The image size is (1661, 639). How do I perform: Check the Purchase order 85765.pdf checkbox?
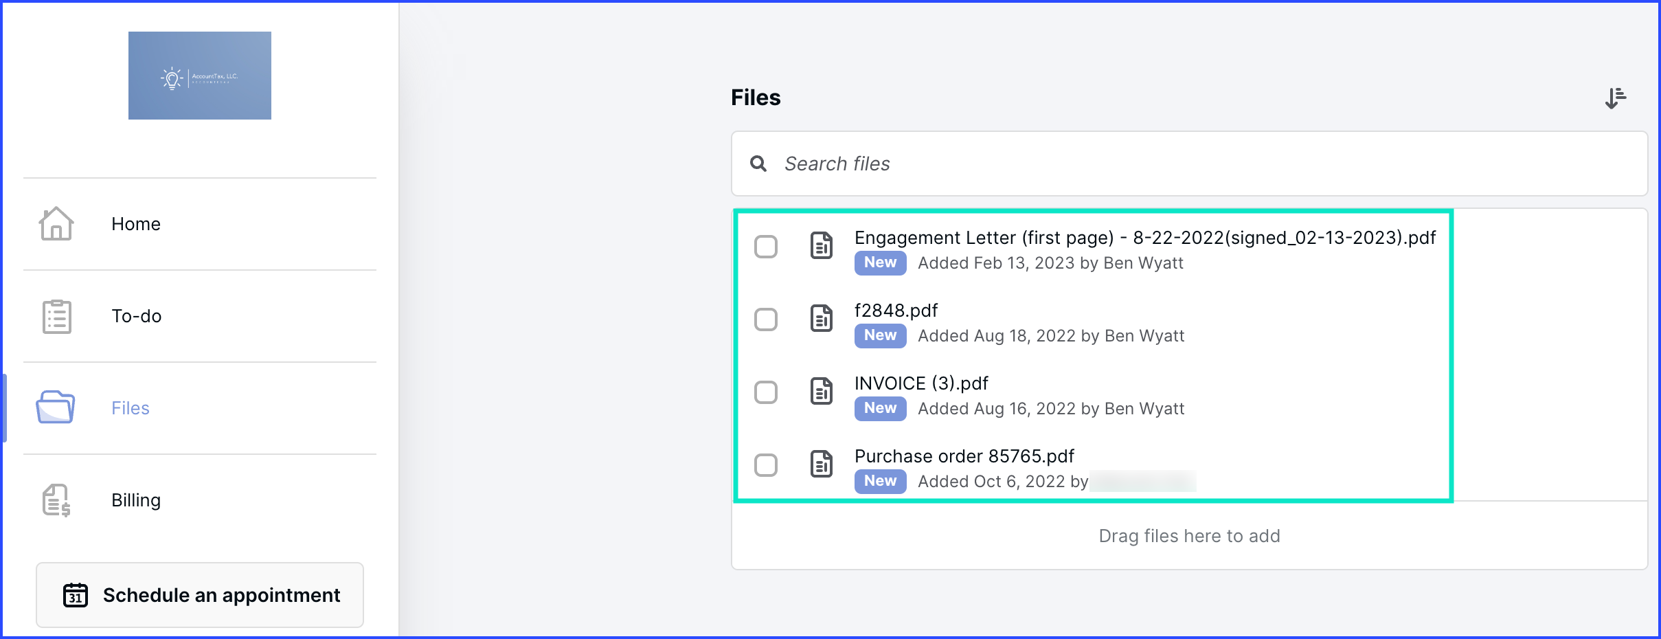(x=766, y=465)
